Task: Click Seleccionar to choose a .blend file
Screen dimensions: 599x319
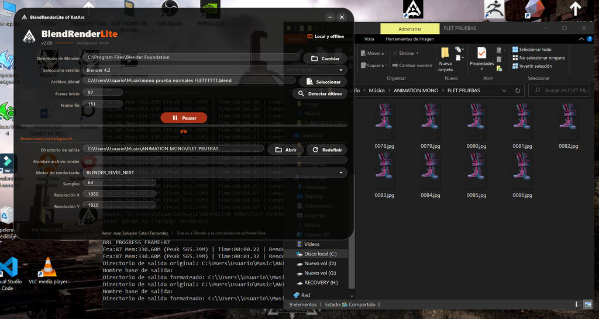Action: pos(323,82)
